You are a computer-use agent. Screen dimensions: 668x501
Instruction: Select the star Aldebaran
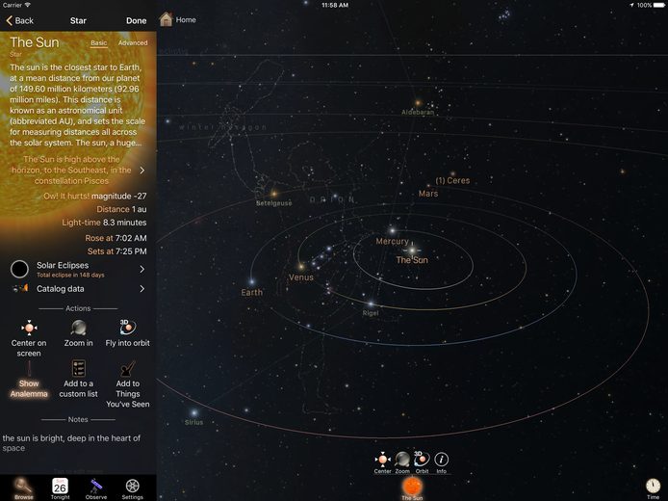tap(418, 103)
